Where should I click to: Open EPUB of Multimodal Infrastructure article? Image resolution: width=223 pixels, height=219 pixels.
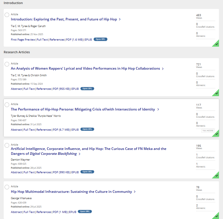click(73, 212)
